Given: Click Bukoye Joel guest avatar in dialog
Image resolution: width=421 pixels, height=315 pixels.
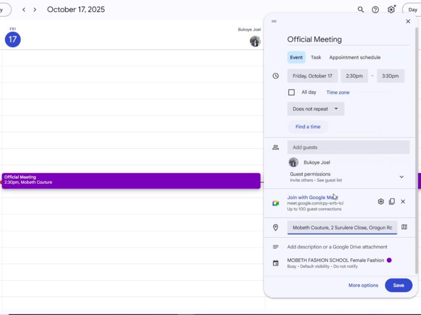Looking at the screenshot, I should (293, 162).
